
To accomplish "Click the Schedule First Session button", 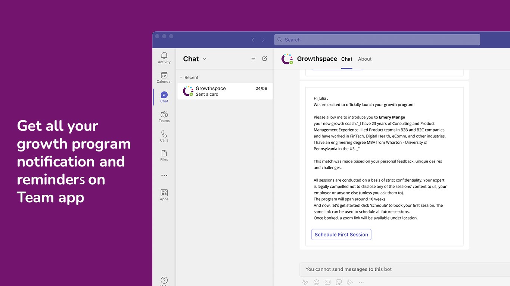I will tap(341, 235).
